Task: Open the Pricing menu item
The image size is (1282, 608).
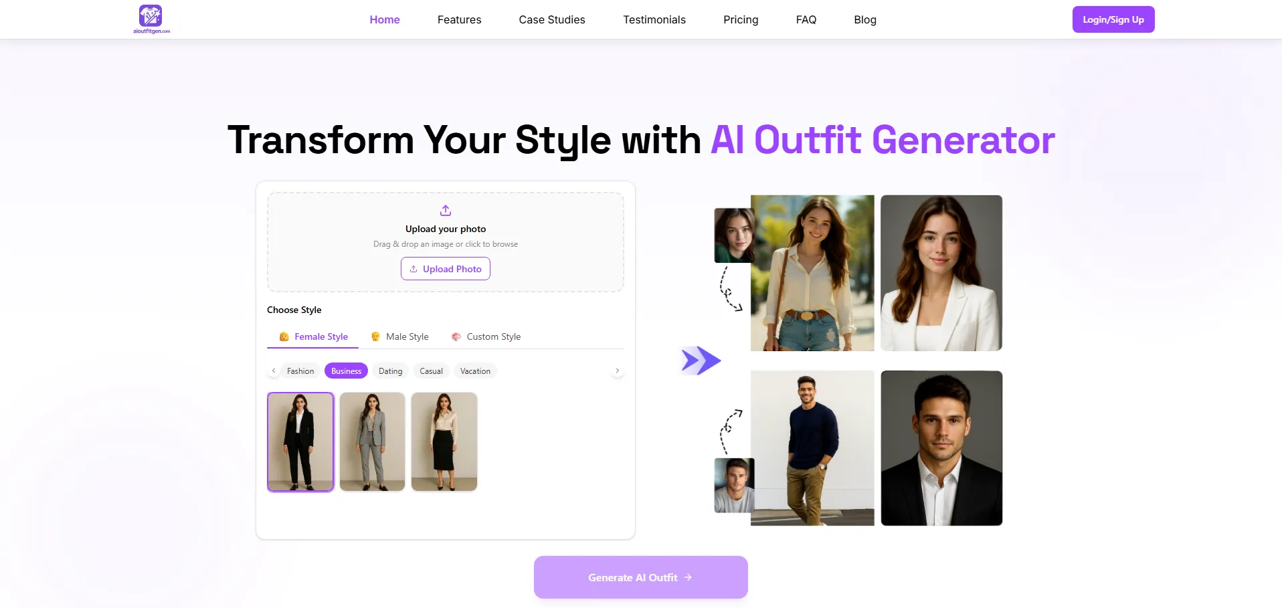Action: [741, 19]
